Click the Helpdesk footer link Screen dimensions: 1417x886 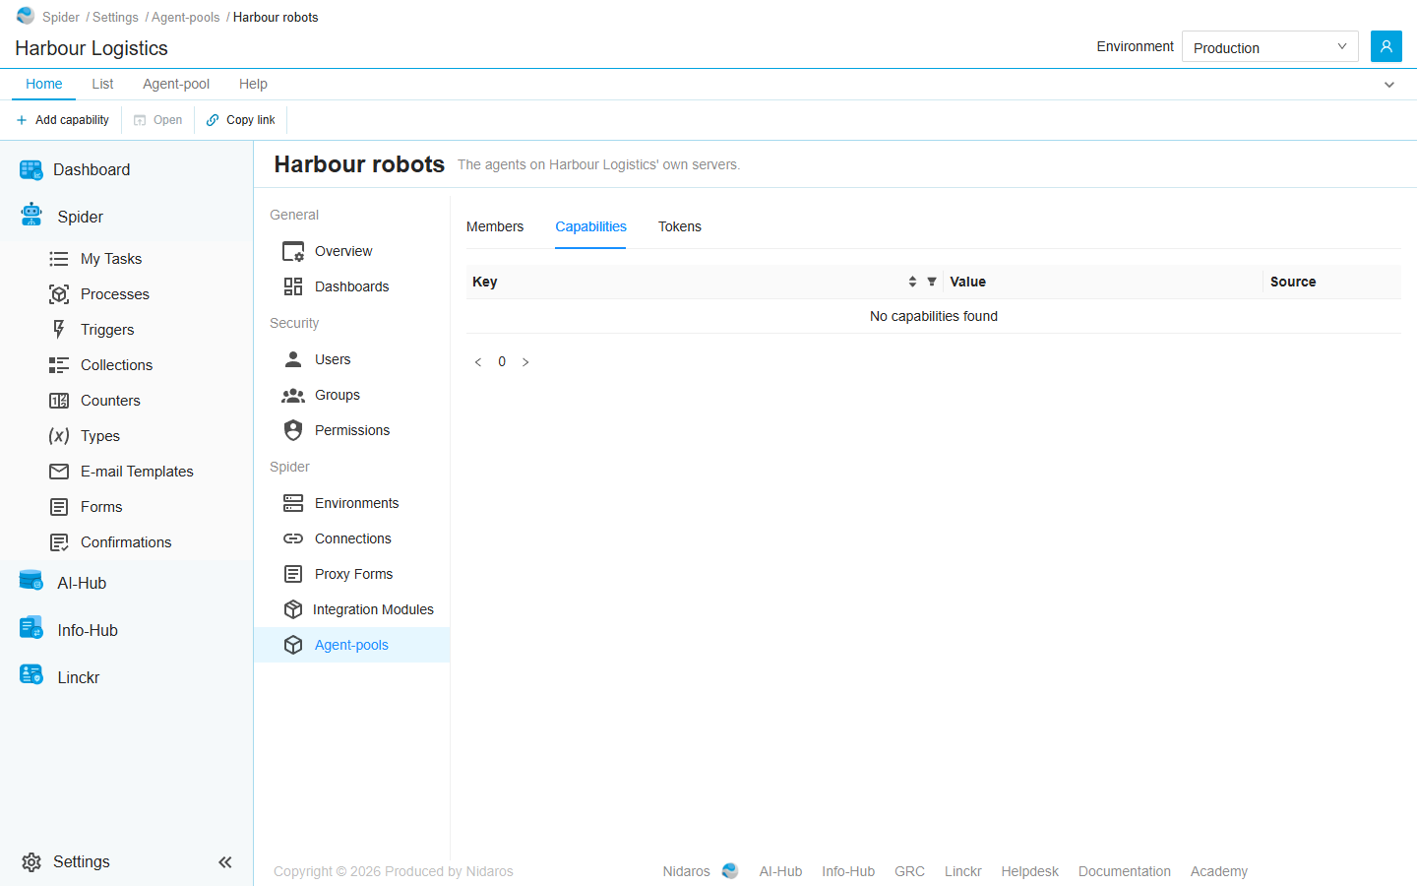(x=1030, y=871)
